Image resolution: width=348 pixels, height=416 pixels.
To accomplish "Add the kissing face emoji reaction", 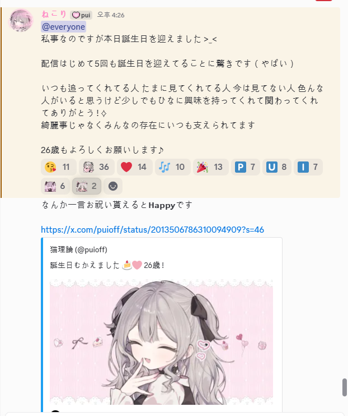I will [x=59, y=167].
